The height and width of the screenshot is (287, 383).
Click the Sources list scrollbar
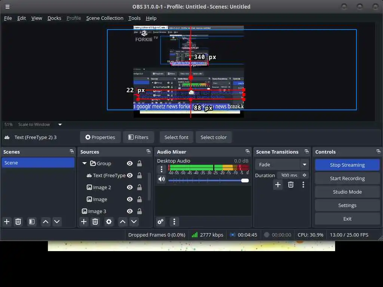coord(149,186)
